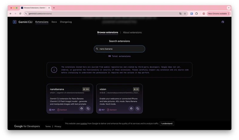The image size is (239, 140).
Task: Click the search magnifier icon
Action: click(97, 49)
